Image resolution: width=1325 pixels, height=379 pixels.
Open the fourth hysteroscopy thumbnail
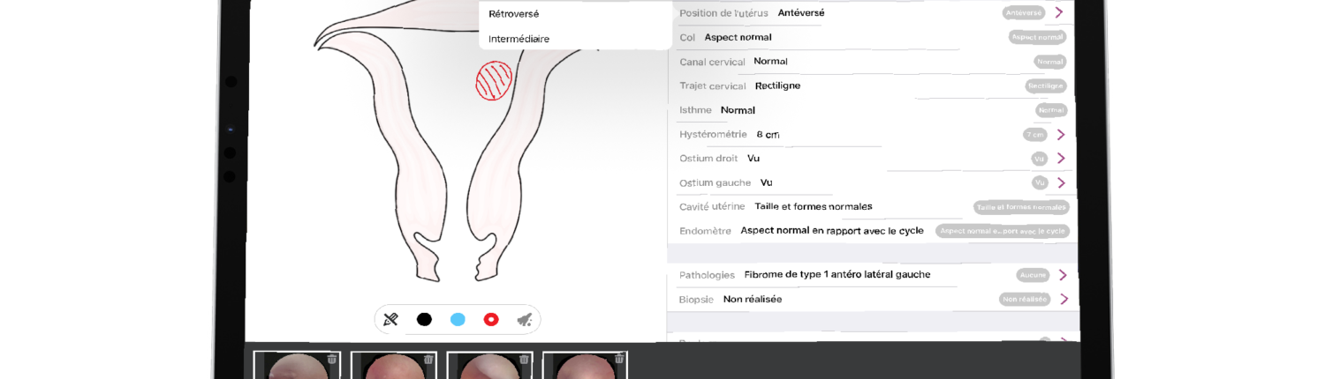[x=585, y=366]
